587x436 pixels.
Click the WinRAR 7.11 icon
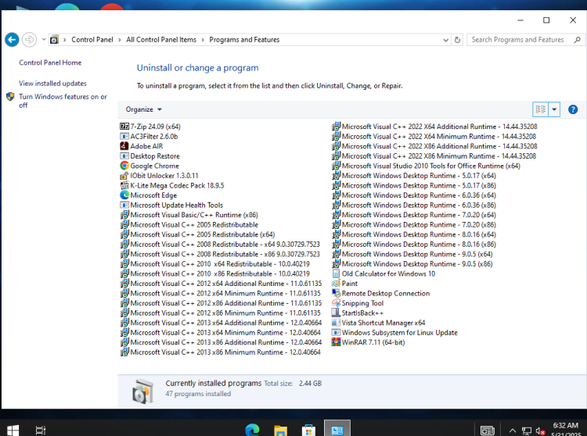[x=336, y=342]
